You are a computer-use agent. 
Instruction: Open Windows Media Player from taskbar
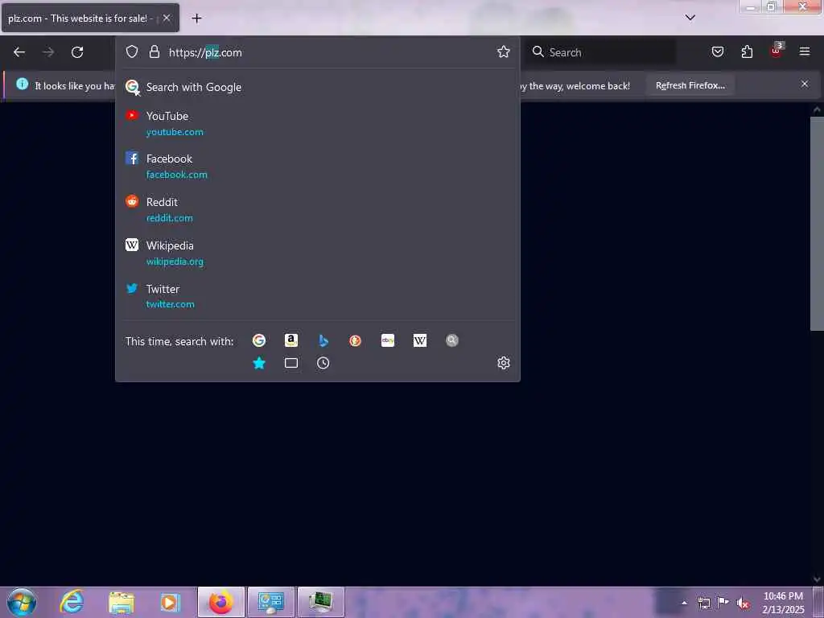click(x=170, y=603)
